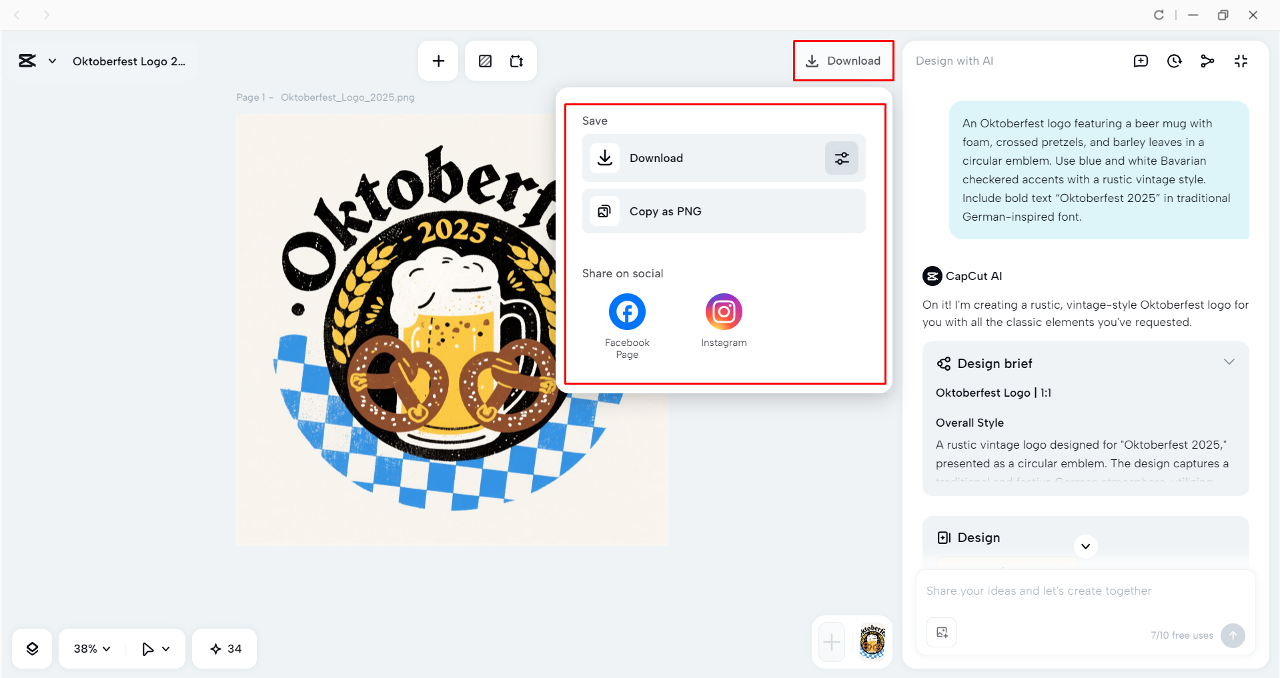Open the 38% zoom dropdown
Image resolution: width=1280 pixels, height=678 pixels.
(92, 649)
